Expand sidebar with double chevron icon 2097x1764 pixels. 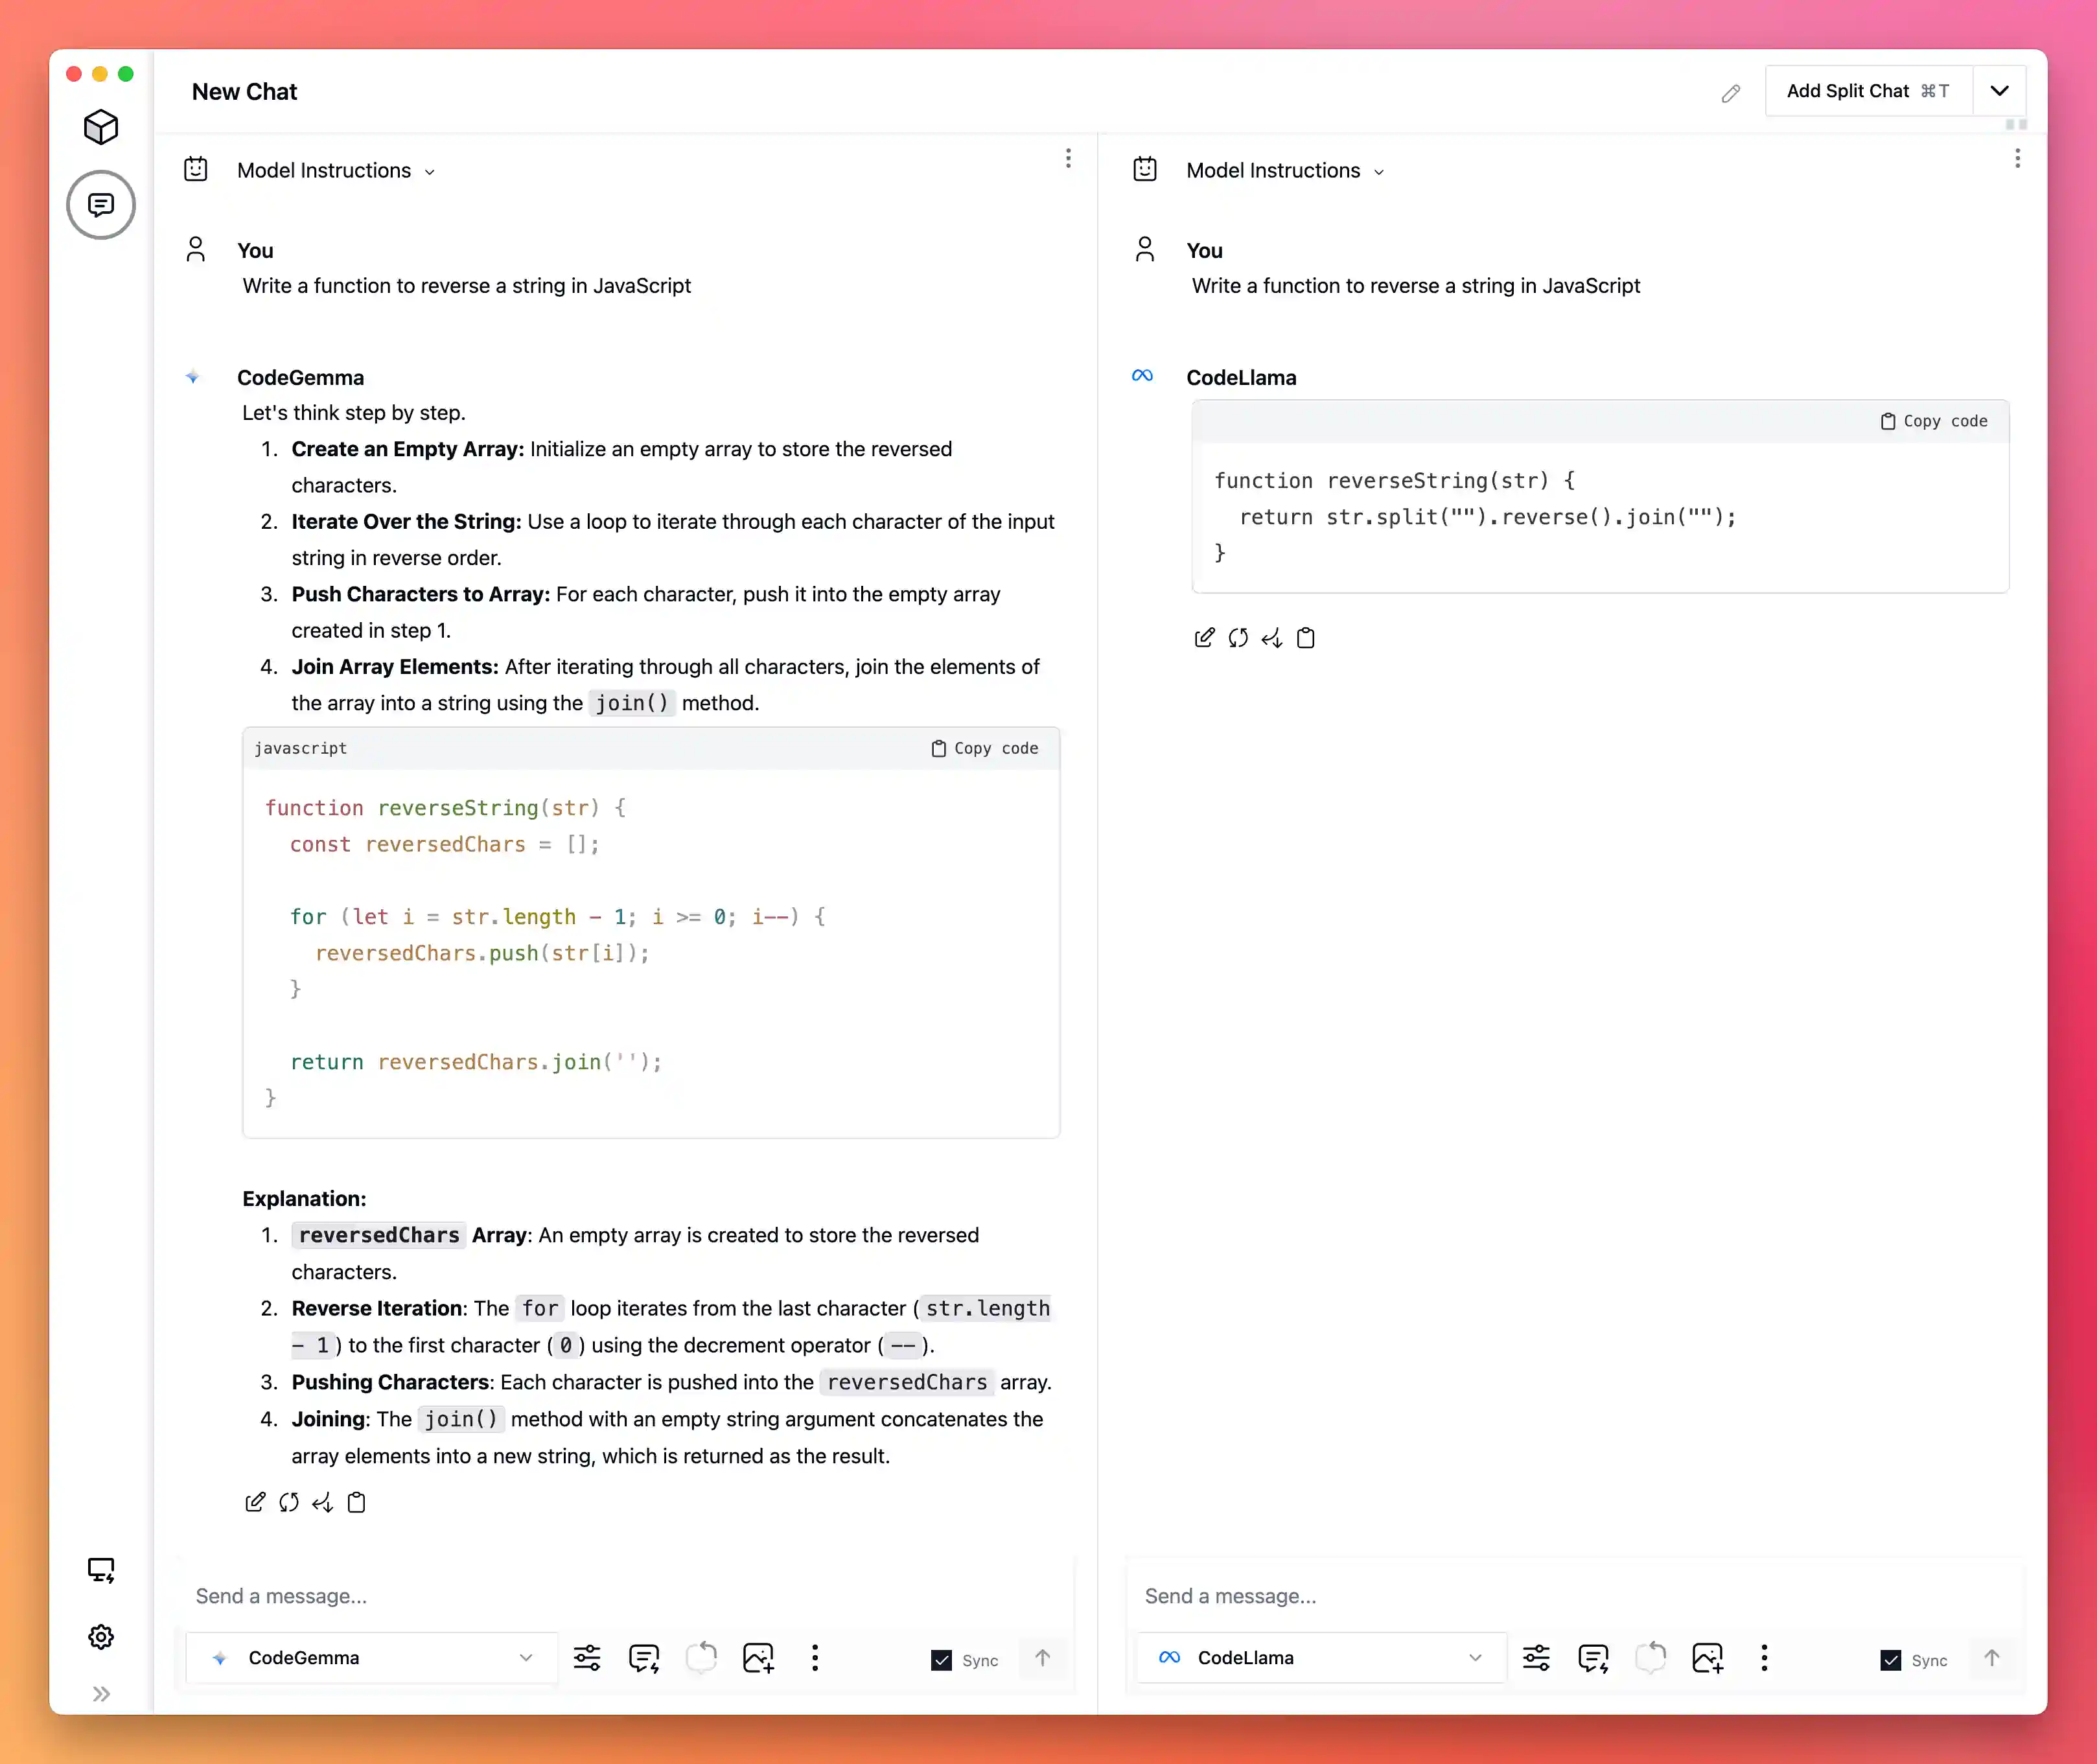pyautogui.click(x=101, y=1694)
